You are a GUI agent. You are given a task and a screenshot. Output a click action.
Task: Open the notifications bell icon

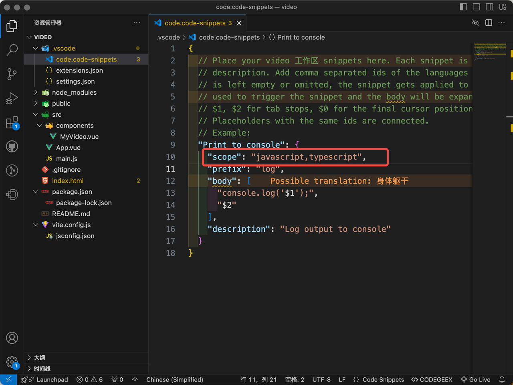(502, 379)
